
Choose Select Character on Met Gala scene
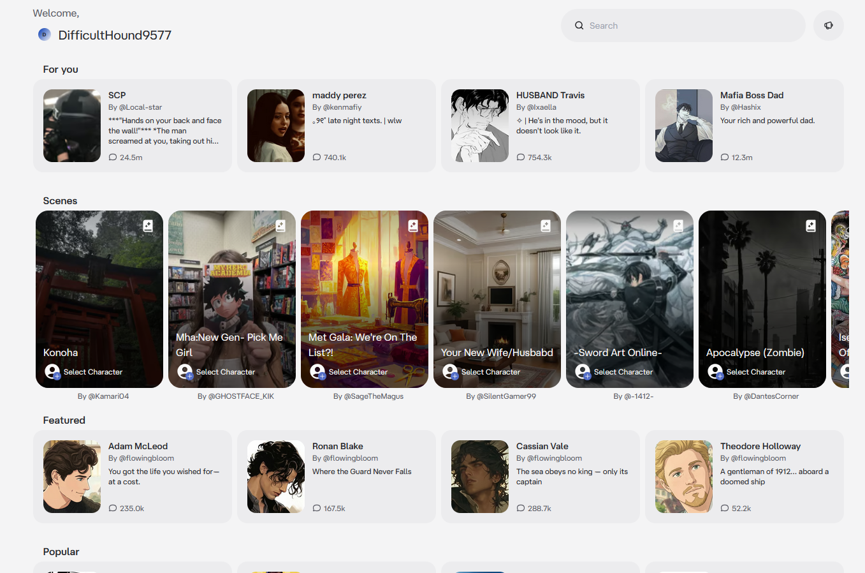pyautogui.click(x=358, y=372)
